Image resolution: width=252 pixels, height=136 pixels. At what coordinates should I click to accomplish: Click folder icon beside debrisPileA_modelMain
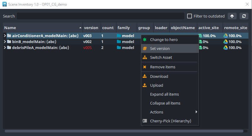(9, 48)
